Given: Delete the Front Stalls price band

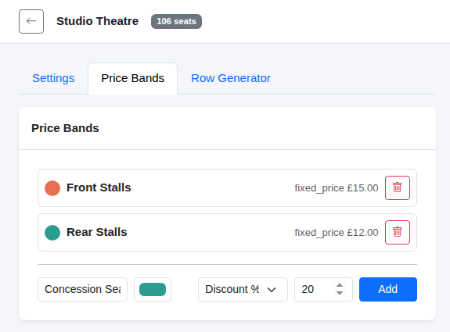Looking at the screenshot, I should click(398, 187).
